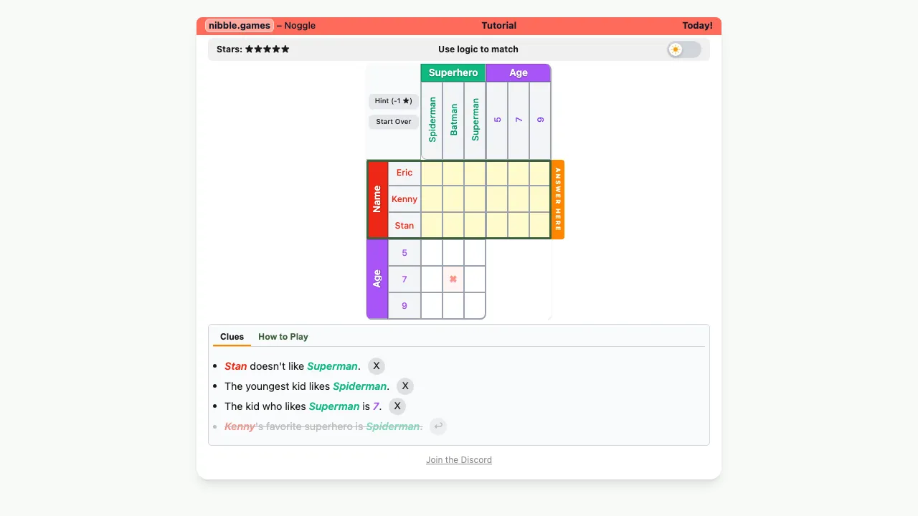Screen dimensions: 918x516
Task: Open the How to Play tab
Action: [283, 337]
